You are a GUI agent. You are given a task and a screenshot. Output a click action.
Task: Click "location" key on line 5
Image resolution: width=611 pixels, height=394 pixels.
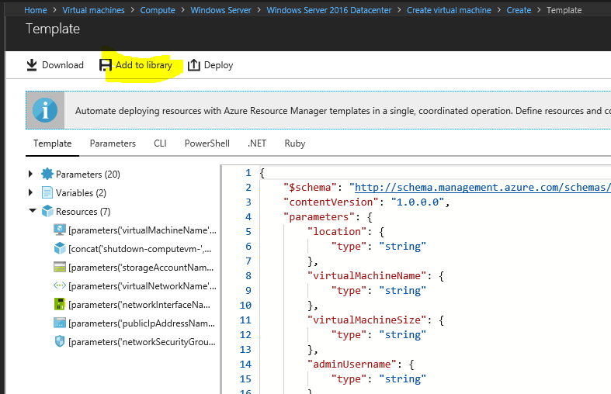pos(337,232)
